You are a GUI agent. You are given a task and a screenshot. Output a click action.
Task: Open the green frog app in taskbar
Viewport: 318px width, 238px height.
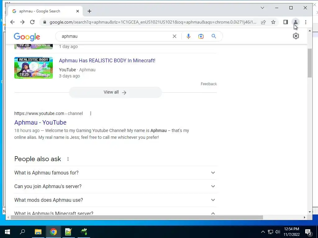click(x=84, y=232)
